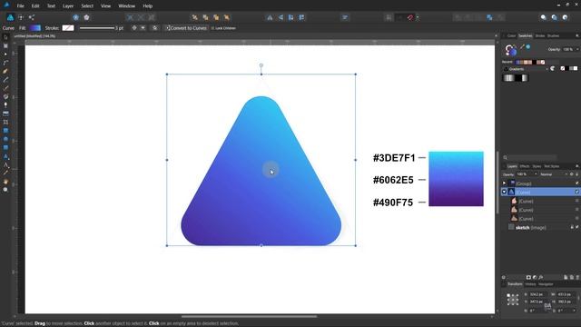Switch to the Designer persona icon
Viewport: 581px width, 327px height.
click(10, 17)
